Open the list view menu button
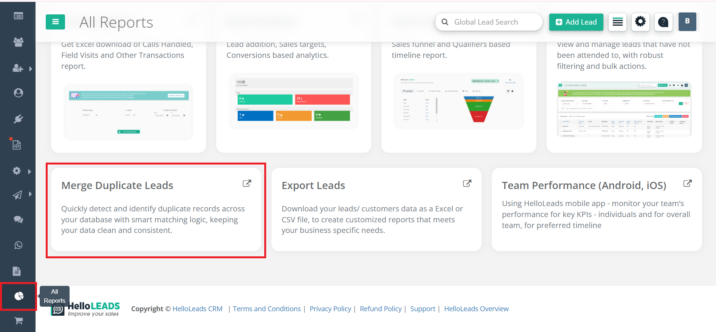This screenshot has width=716, height=332. (617, 22)
